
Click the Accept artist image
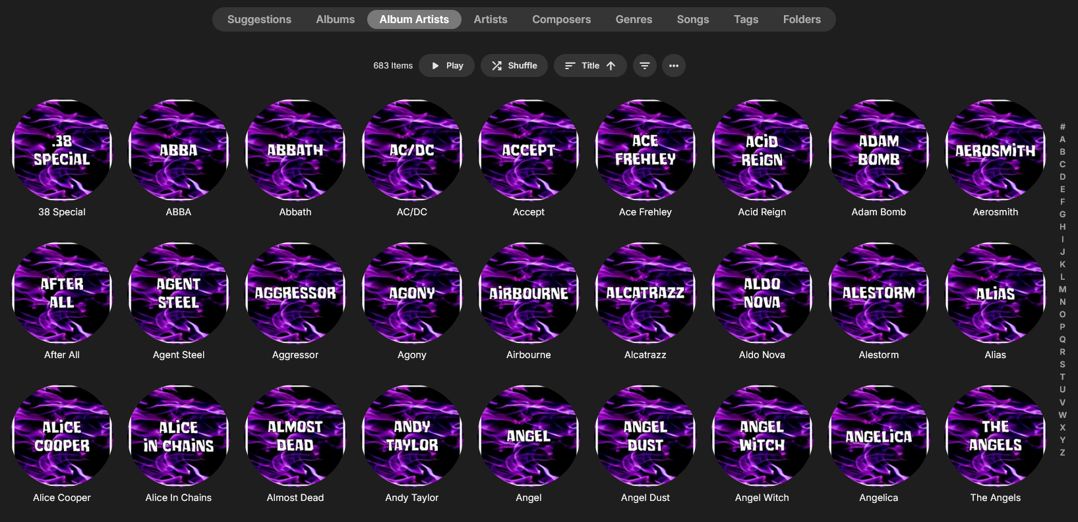tap(529, 150)
